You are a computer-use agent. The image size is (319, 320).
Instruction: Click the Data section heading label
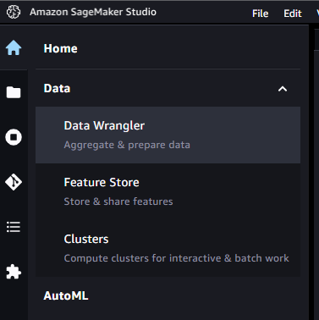57,88
